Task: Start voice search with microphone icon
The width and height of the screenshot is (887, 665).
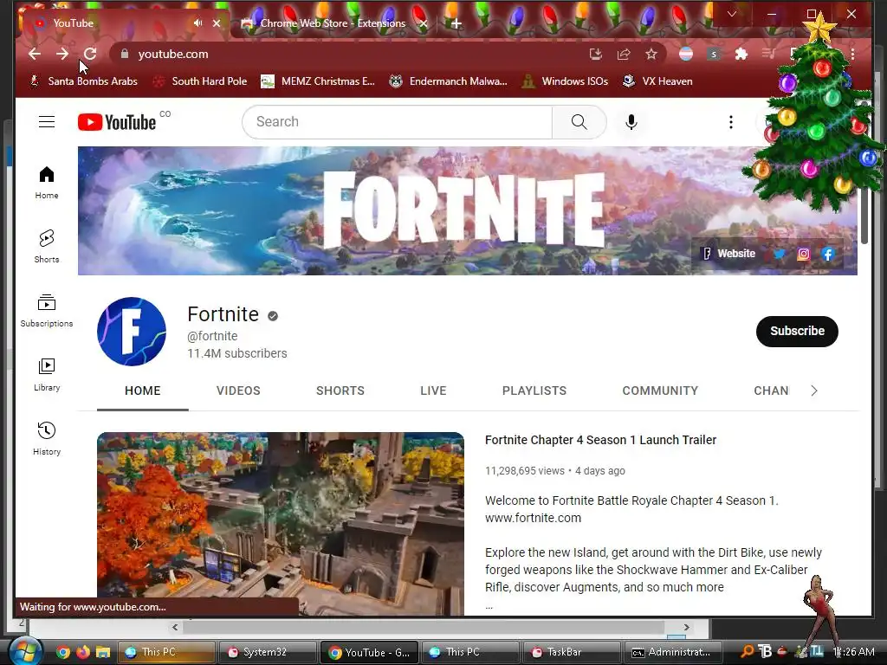Action: pyautogui.click(x=631, y=121)
